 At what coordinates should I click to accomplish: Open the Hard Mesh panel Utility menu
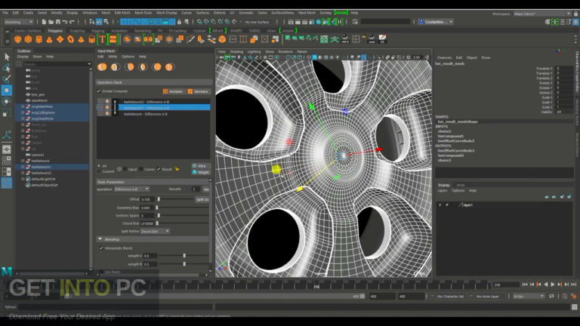click(113, 57)
